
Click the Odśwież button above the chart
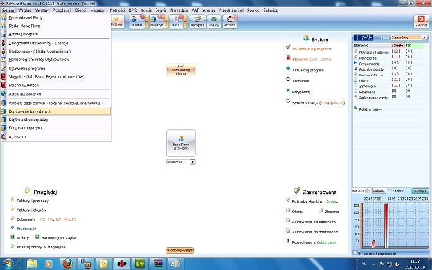[379, 191]
